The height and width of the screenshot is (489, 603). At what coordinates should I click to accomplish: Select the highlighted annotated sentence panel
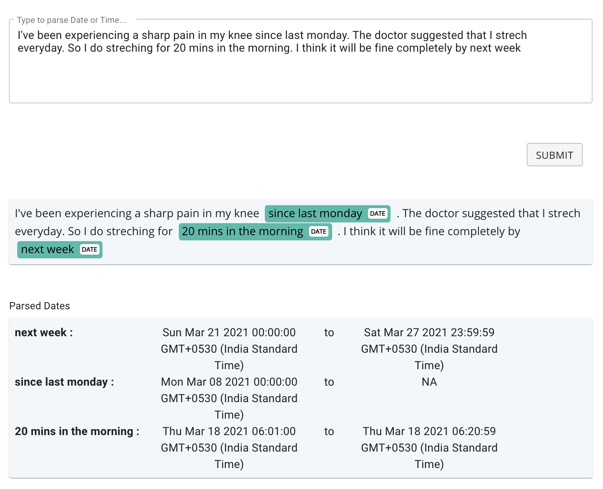tap(301, 231)
